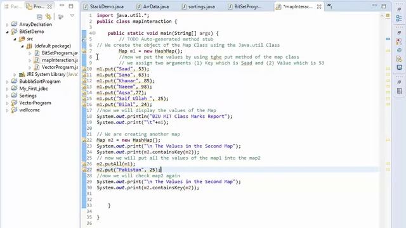Click the Collapse All icon in explorer toolbar

pos(39,17)
